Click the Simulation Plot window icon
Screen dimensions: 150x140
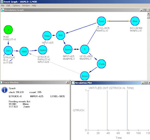(73, 83)
